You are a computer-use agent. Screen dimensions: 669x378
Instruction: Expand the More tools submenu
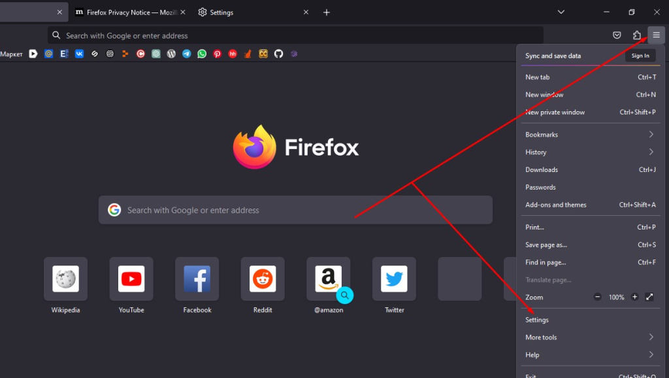pos(591,337)
